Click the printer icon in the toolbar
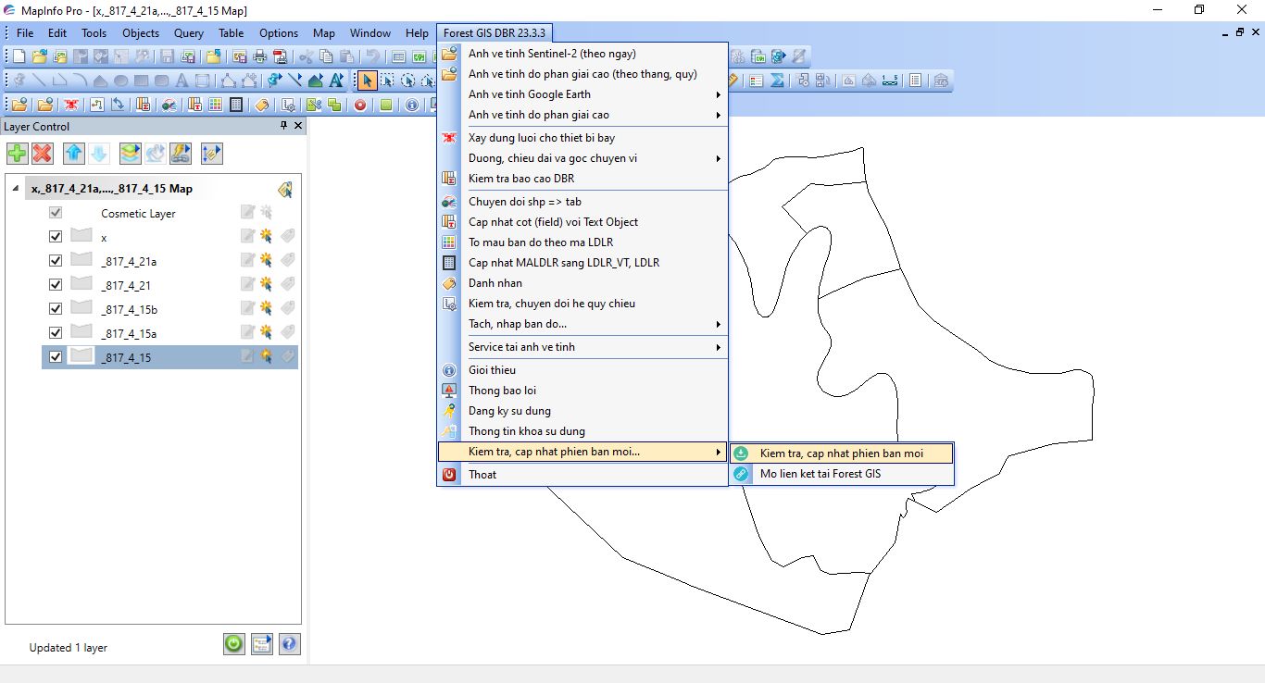This screenshot has width=1265, height=683. pos(260,57)
